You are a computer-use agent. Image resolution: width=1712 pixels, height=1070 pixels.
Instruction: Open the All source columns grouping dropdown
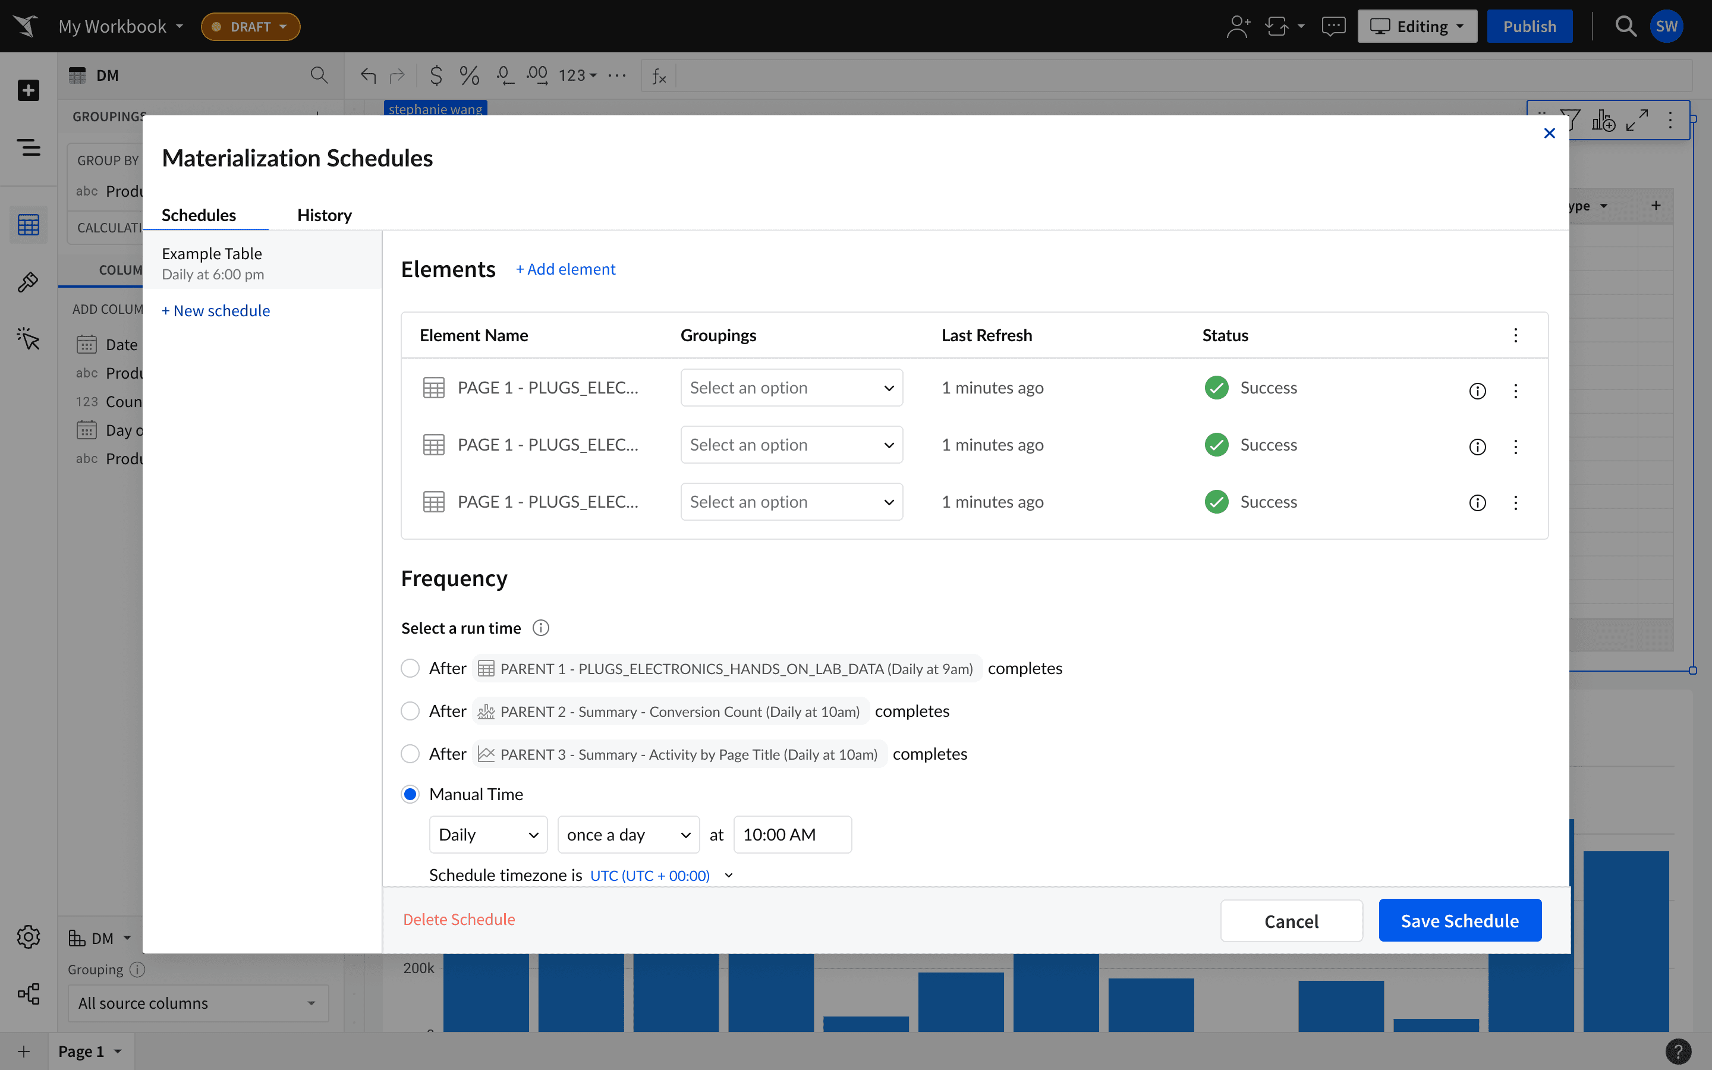[x=198, y=1003]
